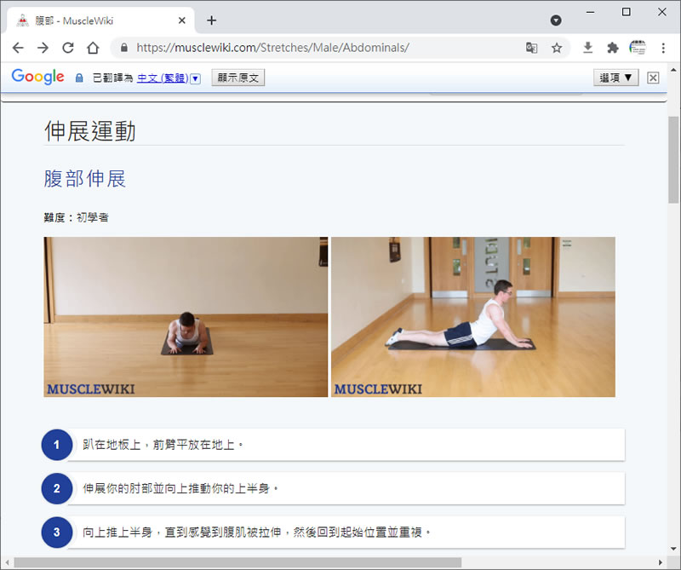Click the horizontal scrollbar right arrow
The width and height of the screenshot is (681, 570).
point(661,562)
